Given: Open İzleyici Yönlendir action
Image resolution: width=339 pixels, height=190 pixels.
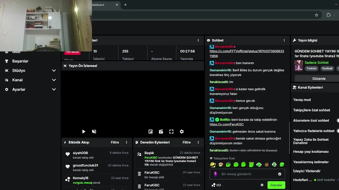Looking at the screenshot, I should point(307,171).
